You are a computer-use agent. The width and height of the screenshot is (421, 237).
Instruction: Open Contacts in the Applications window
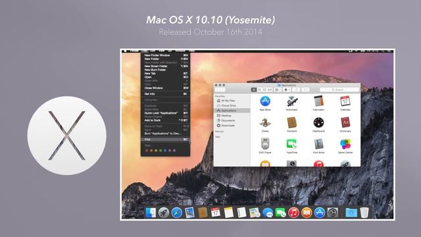291,122
